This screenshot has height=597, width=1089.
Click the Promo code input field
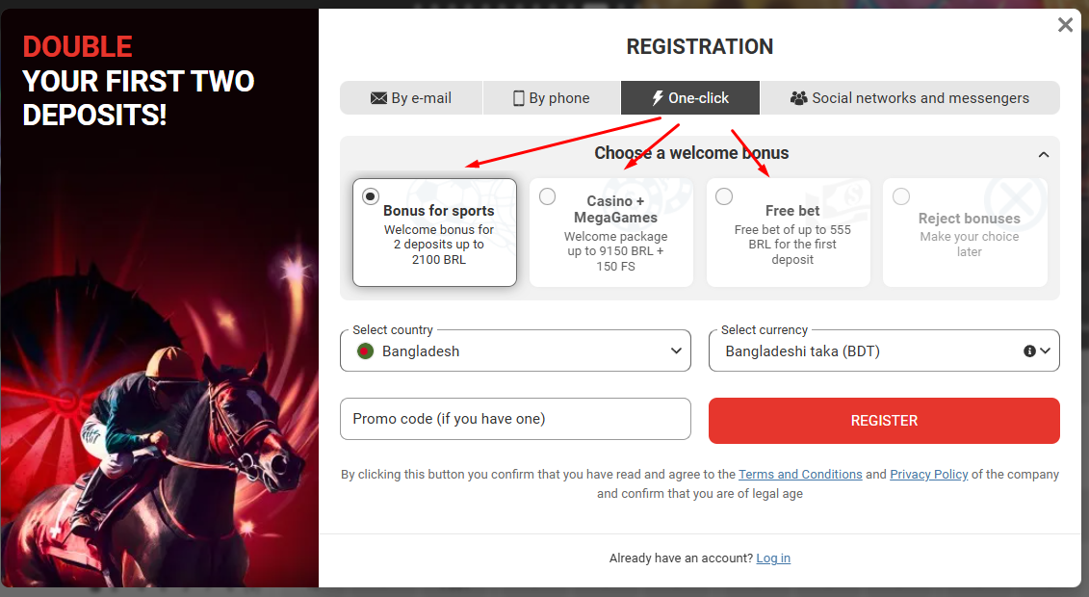point(515,419)
